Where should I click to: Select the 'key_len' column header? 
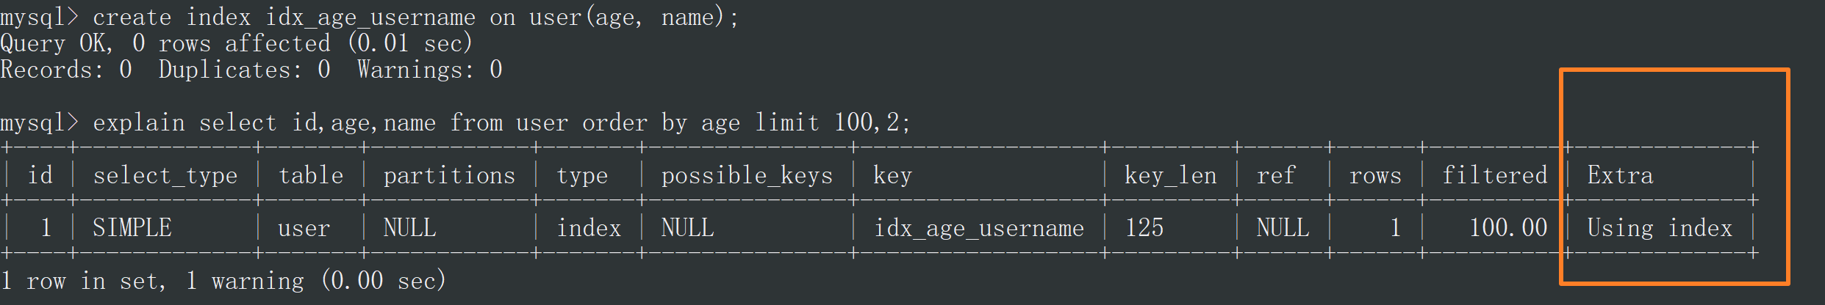tap(1171, 175)
